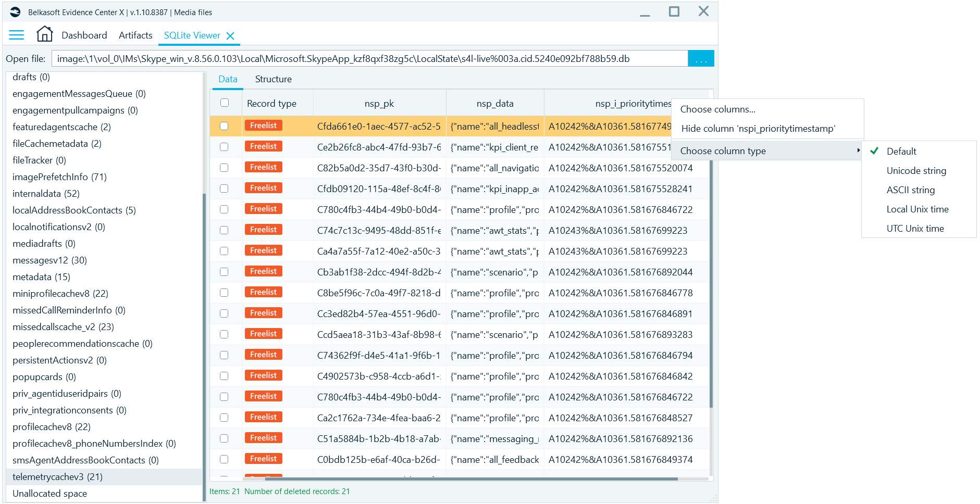Open the metadata (15) table
The width and height of the screenshot is (980, 504).
coord(104,277)
